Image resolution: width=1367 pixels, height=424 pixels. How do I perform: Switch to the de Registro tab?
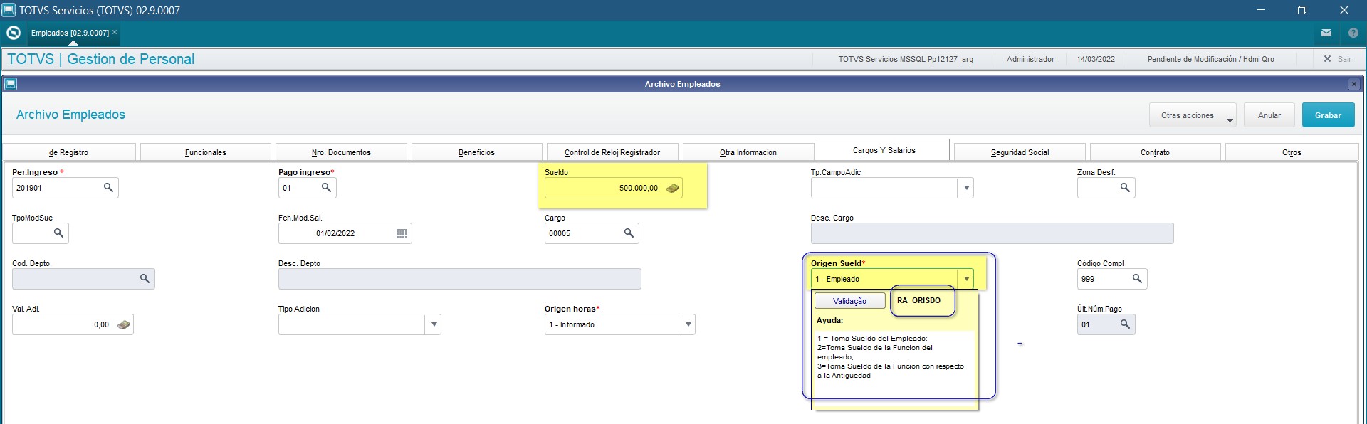coord(69,152)
